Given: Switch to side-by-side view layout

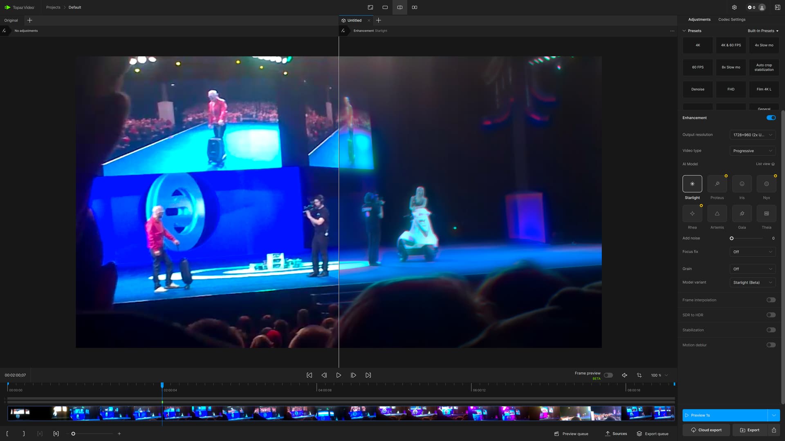Looking at the screenshot, I should point(414,7).
